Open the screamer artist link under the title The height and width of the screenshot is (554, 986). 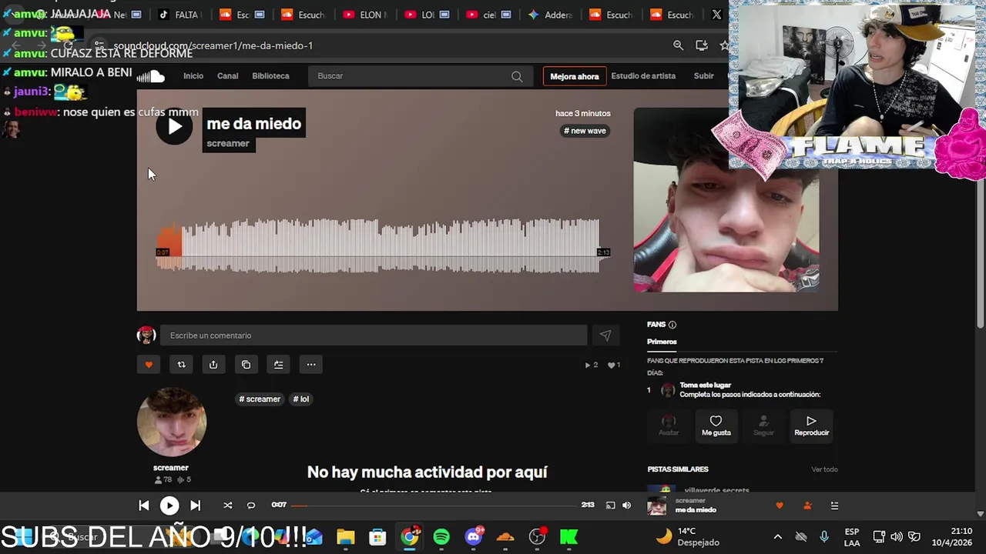(x=228, y=143)
